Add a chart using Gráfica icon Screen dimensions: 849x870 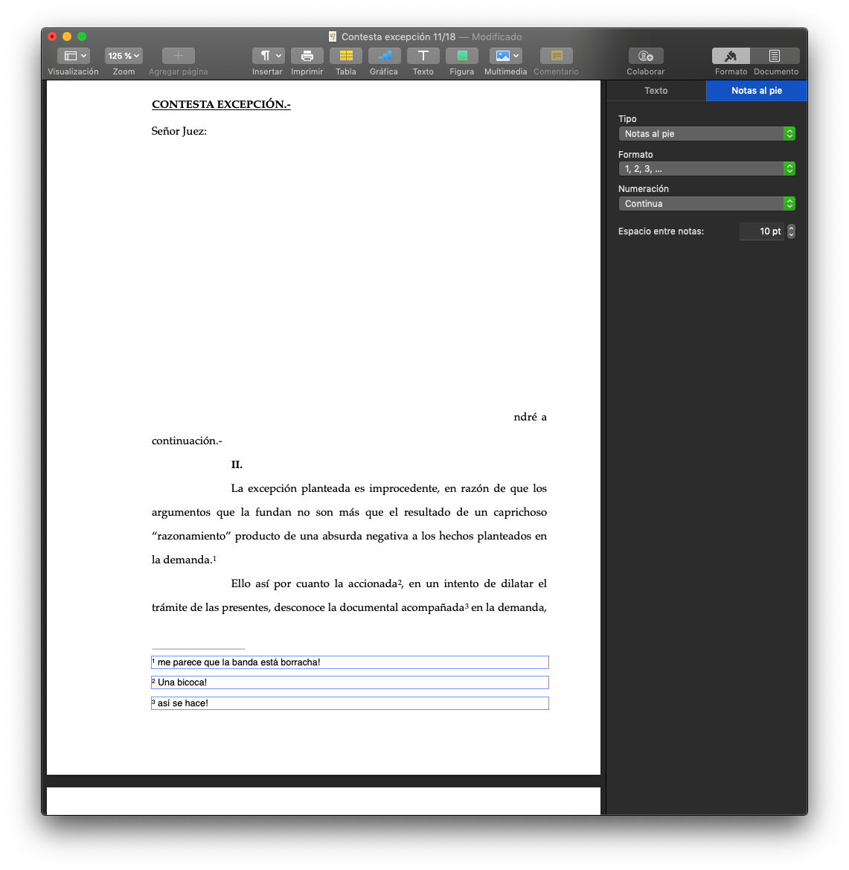pos(384,56)
